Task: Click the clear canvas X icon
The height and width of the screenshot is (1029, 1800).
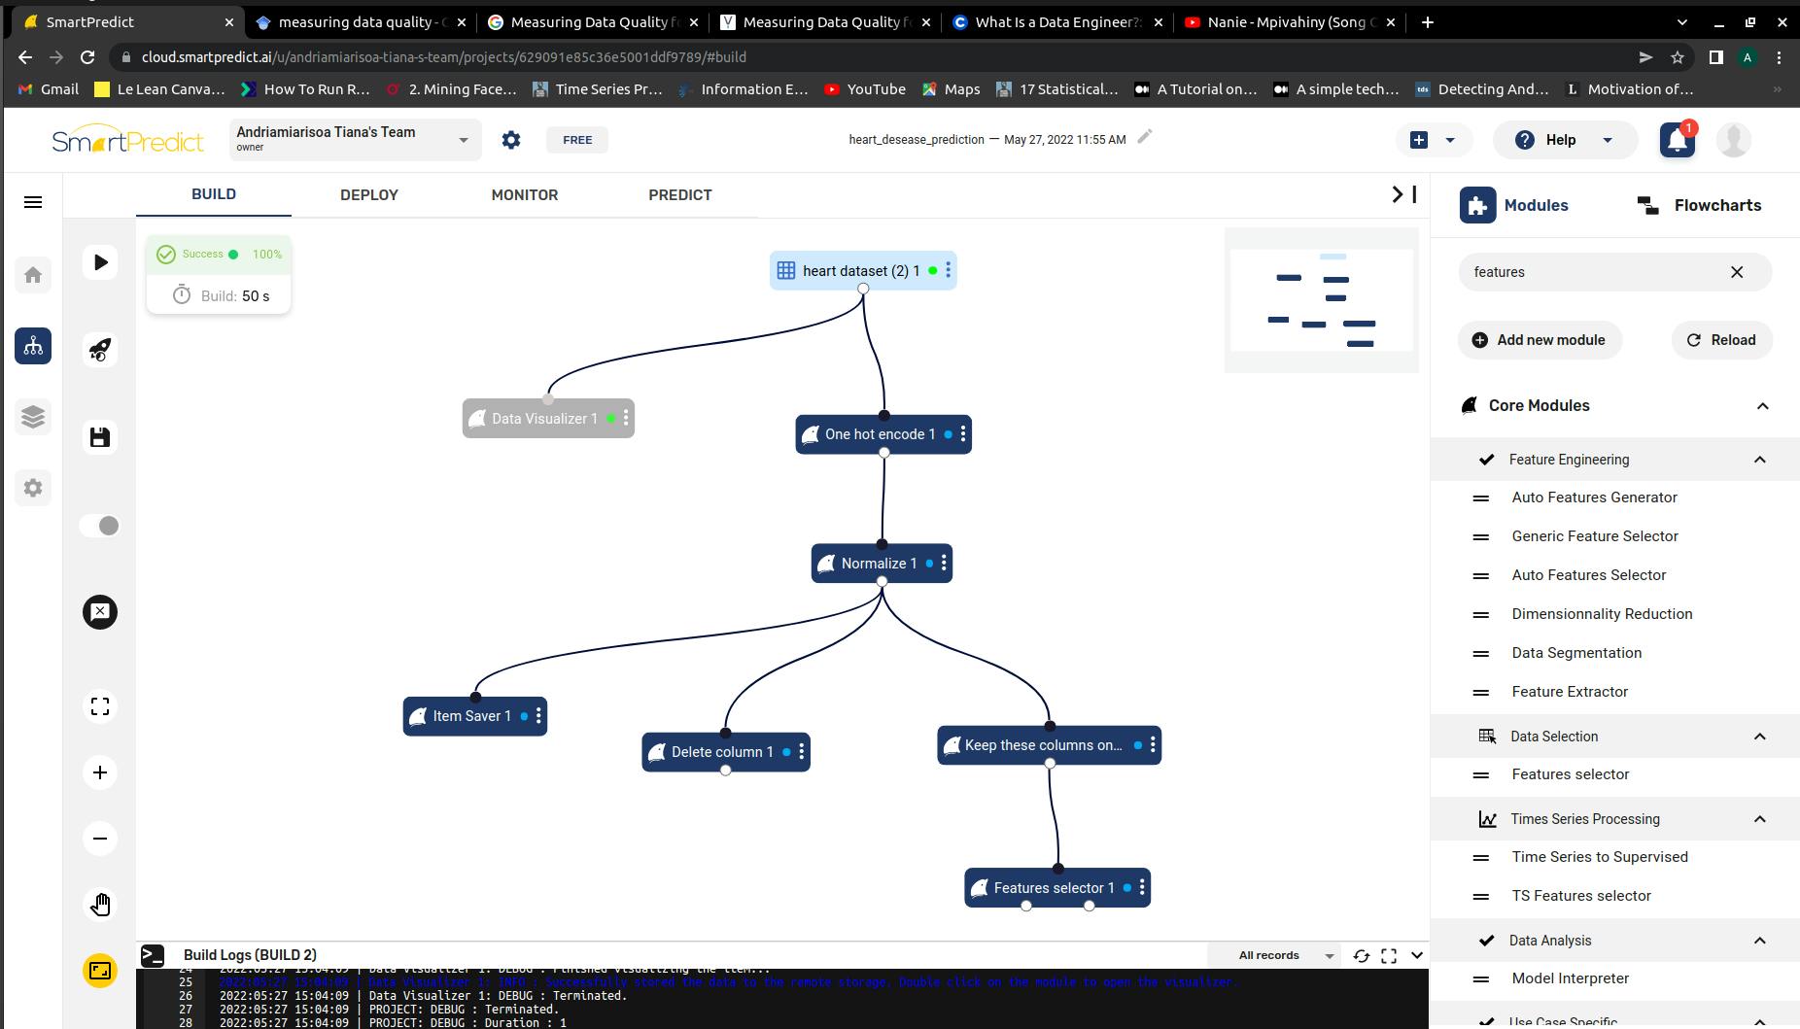Action: (100, 612)
